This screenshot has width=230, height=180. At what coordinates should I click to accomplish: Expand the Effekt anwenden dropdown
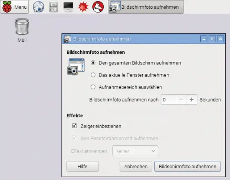tap(135, 151)
